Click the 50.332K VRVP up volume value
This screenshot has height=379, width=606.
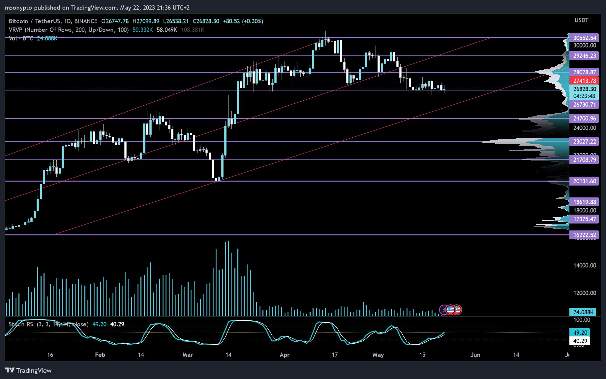click(142, 30)
